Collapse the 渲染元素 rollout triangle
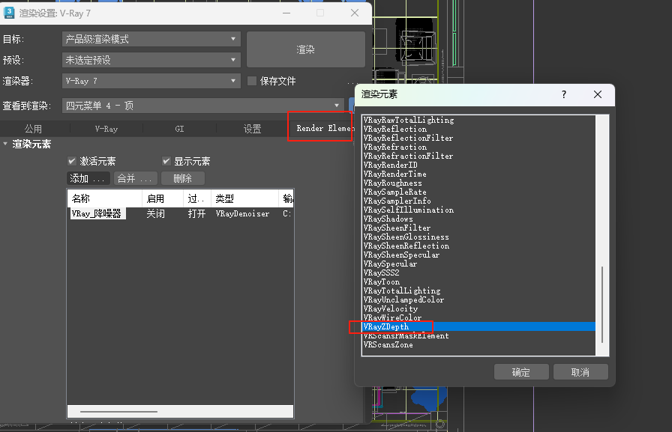 pyautogui.click(x=5, y=144)
